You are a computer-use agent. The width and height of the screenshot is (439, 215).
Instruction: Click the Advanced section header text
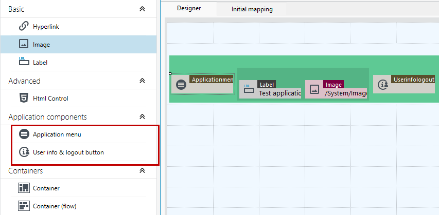[x=24, y=81]
